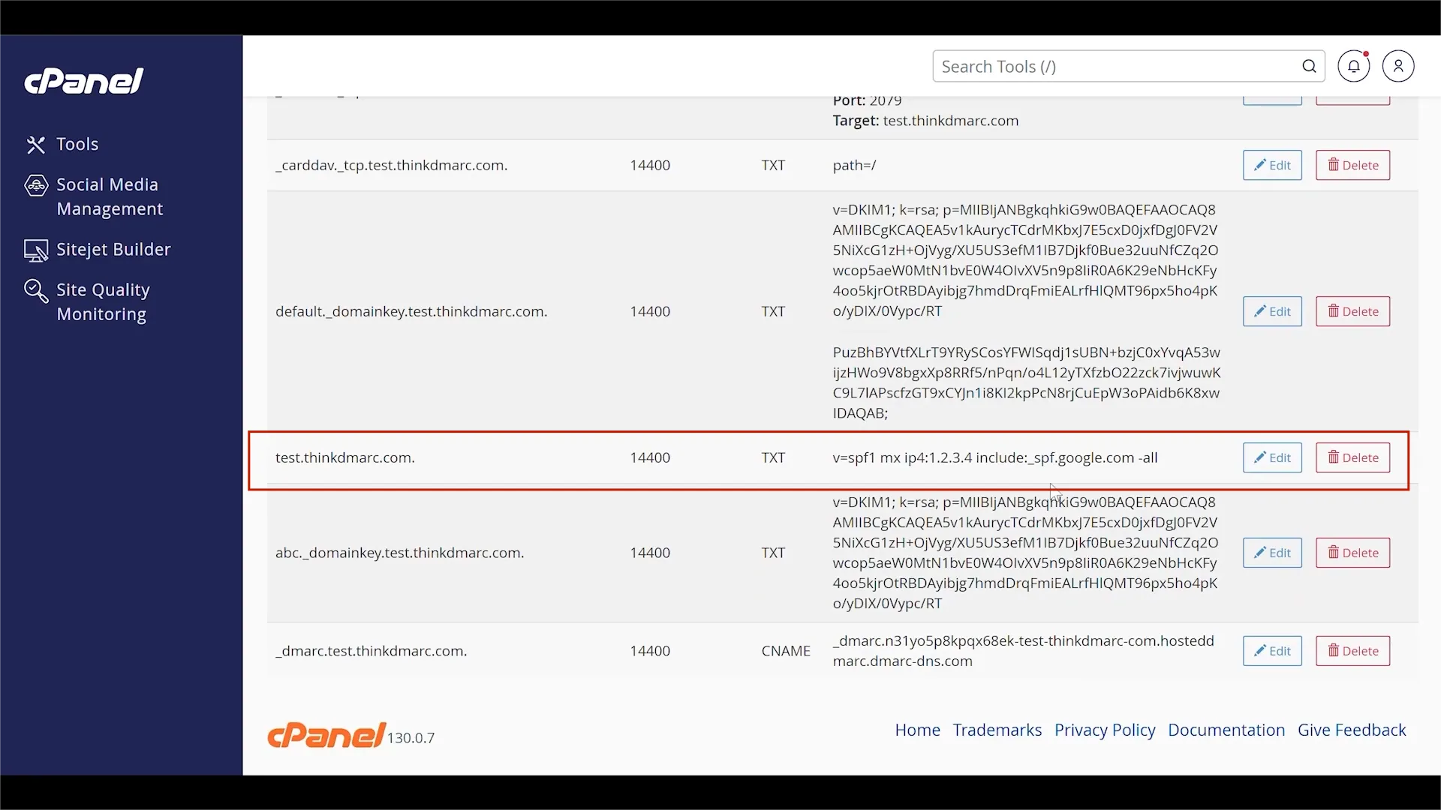The width and height of the screenshot is (1441, 810).
Task: Edit the _dmarc CNAME record
Action: (1272, 651)
